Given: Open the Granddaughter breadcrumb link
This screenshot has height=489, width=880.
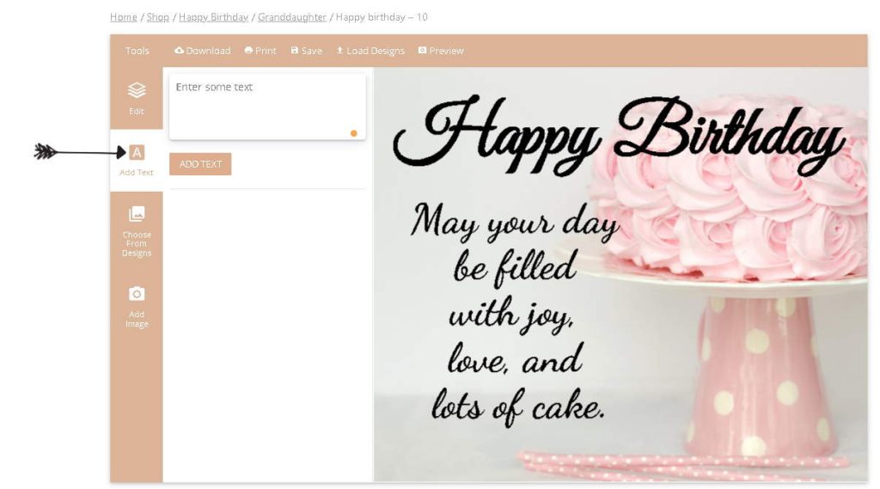Looking at the screenshot, I should (x=292, y=17).
